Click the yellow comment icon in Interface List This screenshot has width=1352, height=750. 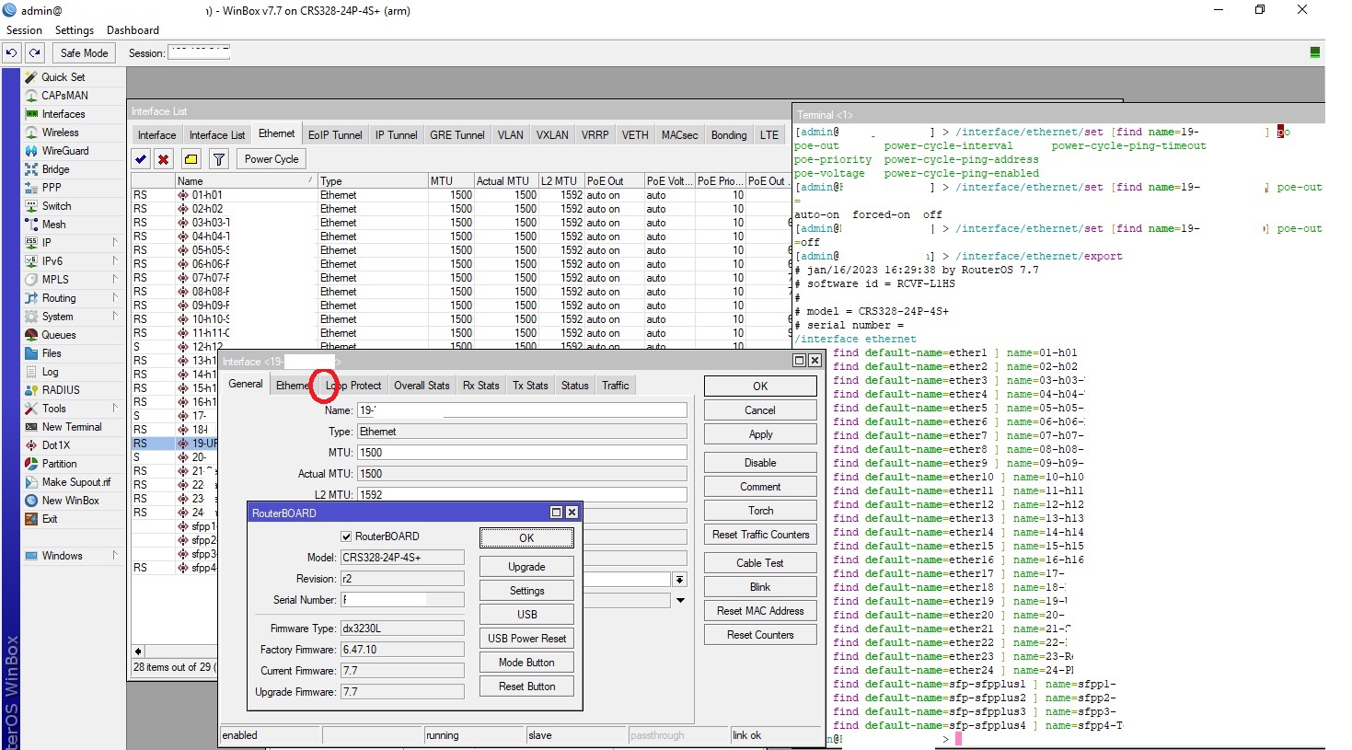[191, 159]
